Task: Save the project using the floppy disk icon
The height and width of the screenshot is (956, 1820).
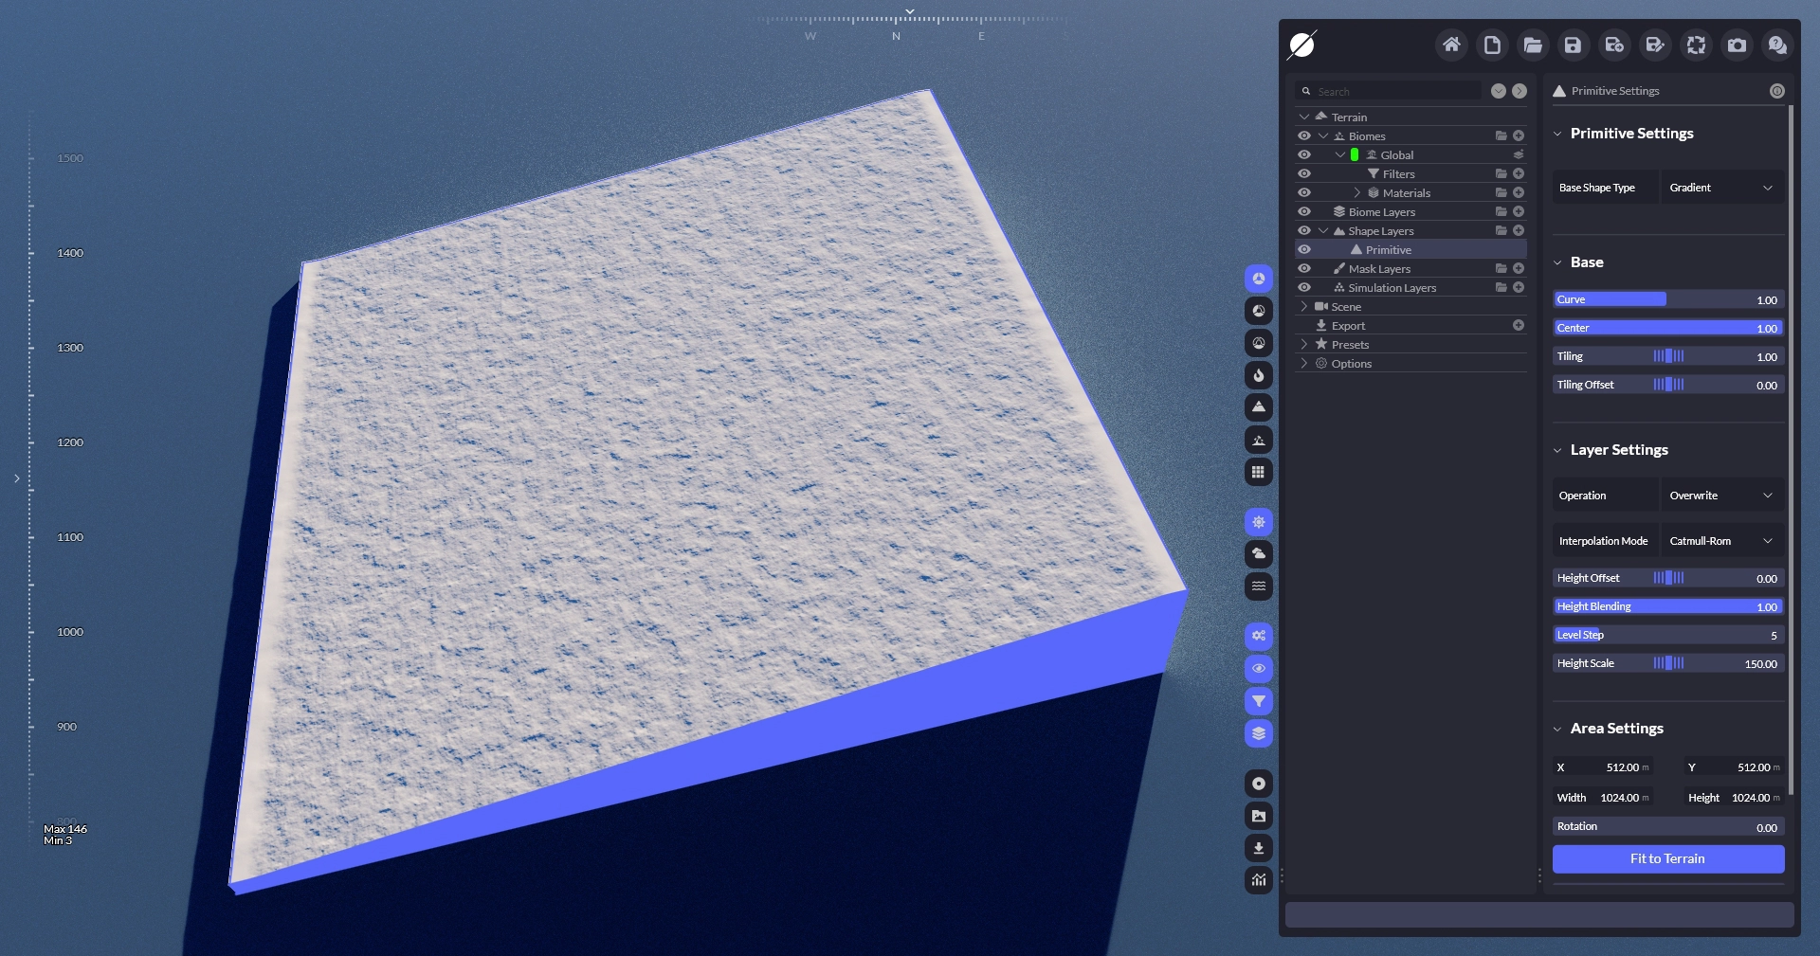Action: click(1573, 45)
